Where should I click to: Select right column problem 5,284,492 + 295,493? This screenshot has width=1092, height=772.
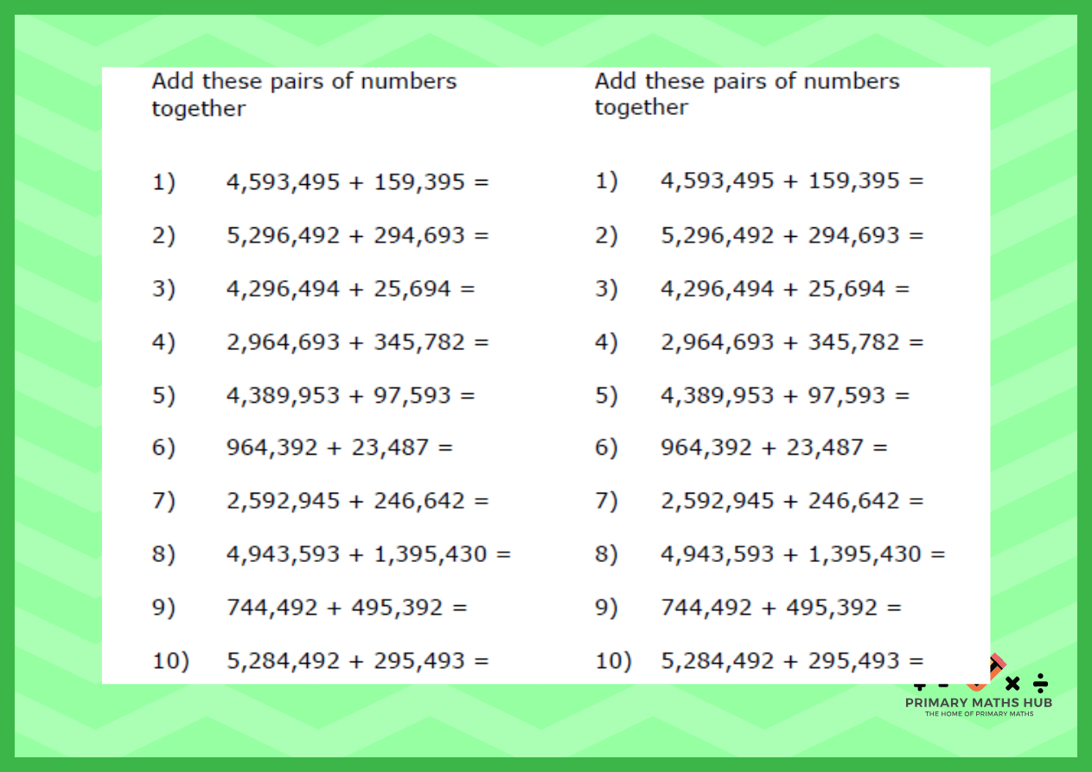(792, 661)
